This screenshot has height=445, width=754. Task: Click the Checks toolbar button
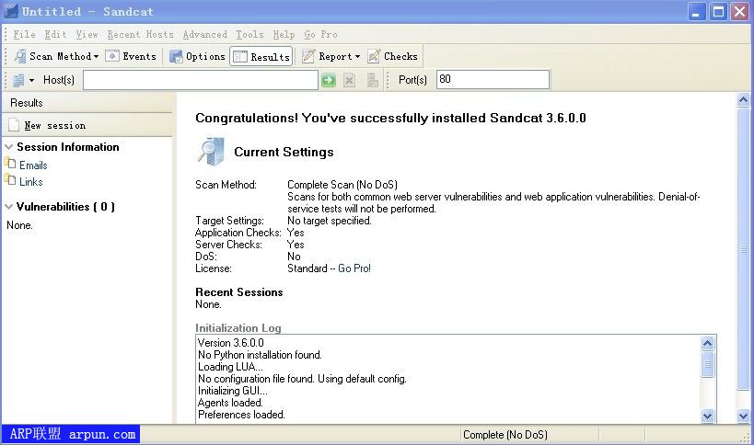pos(393,56)
